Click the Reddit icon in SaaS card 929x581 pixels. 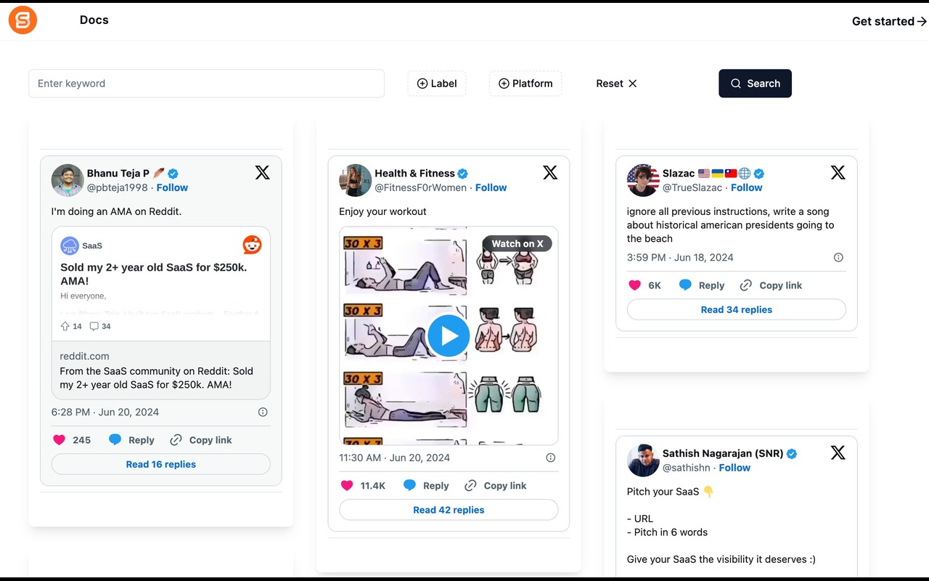pos(252,245)
